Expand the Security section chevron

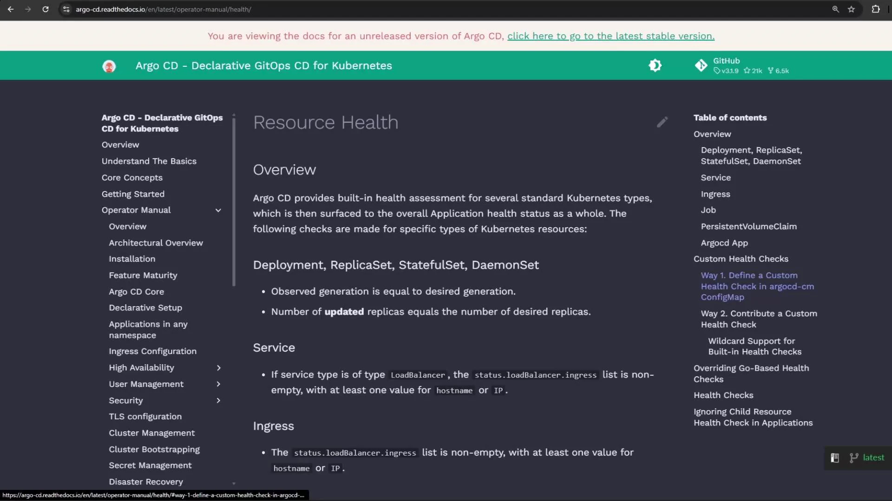click(x=218, y=400)
